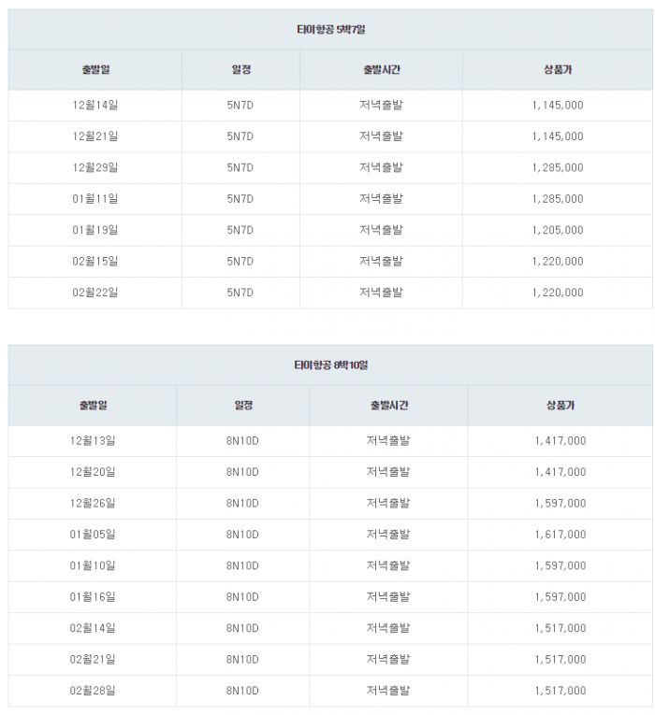Click the 1,517,000 price for 02월14일

(560, 628)
